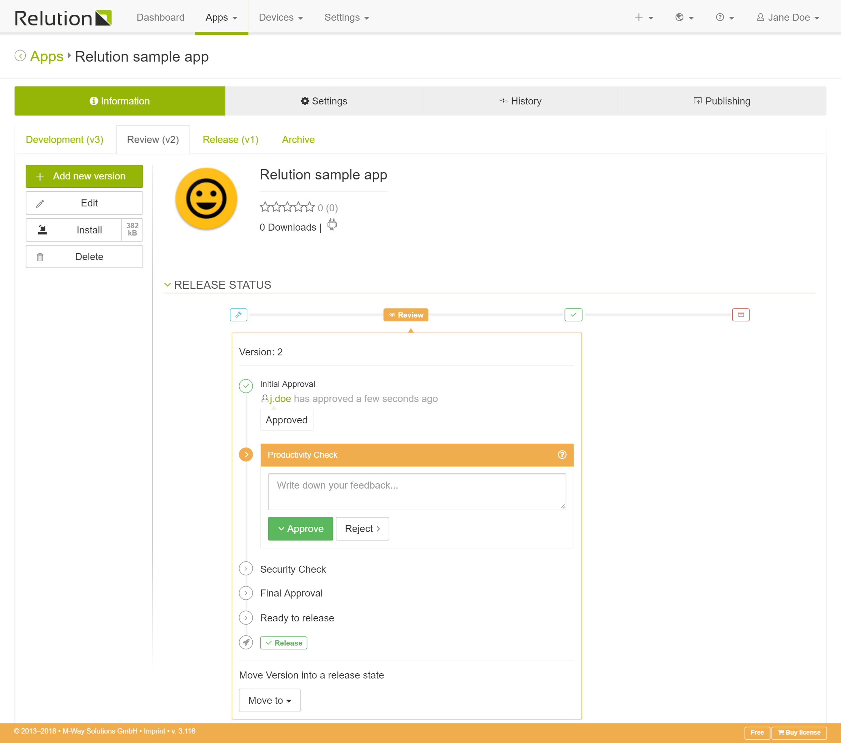This screenshot has width=841, height=743.
Task: Click the wrench development stage icon
Action: pyautogui.click(x=238, y=315)
